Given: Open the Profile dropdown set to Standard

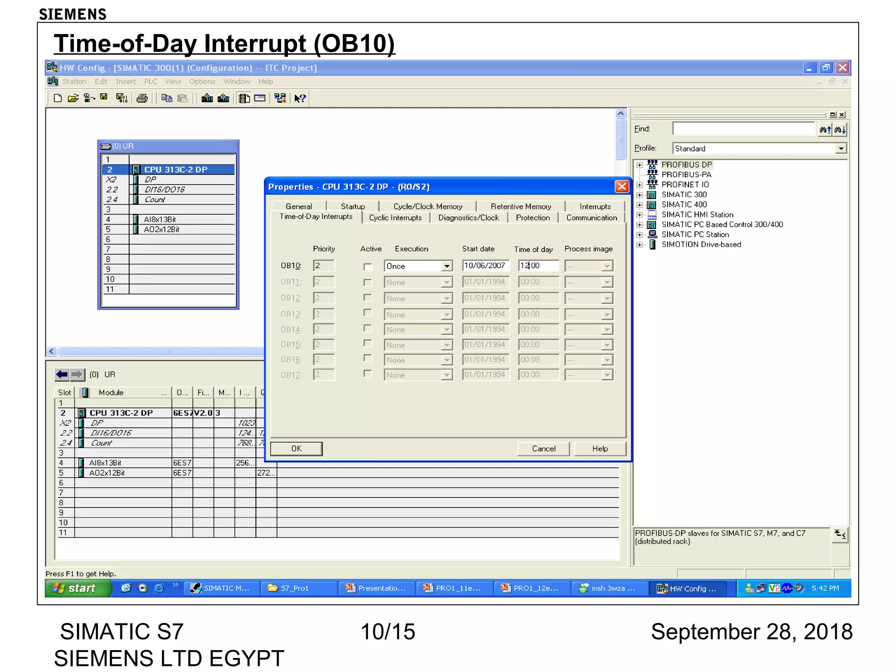Looking at the screenshot, I should pos(841,149).
